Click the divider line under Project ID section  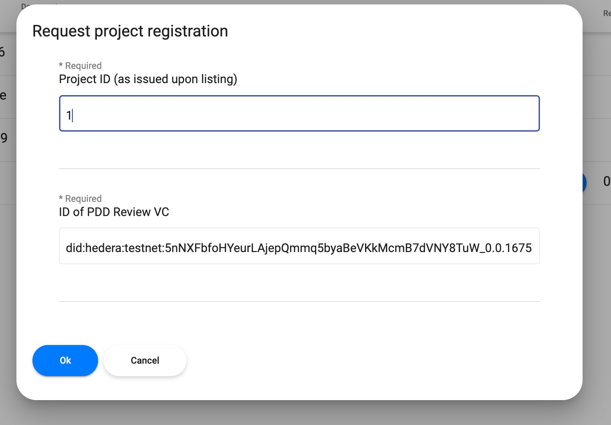pos(299,168)
